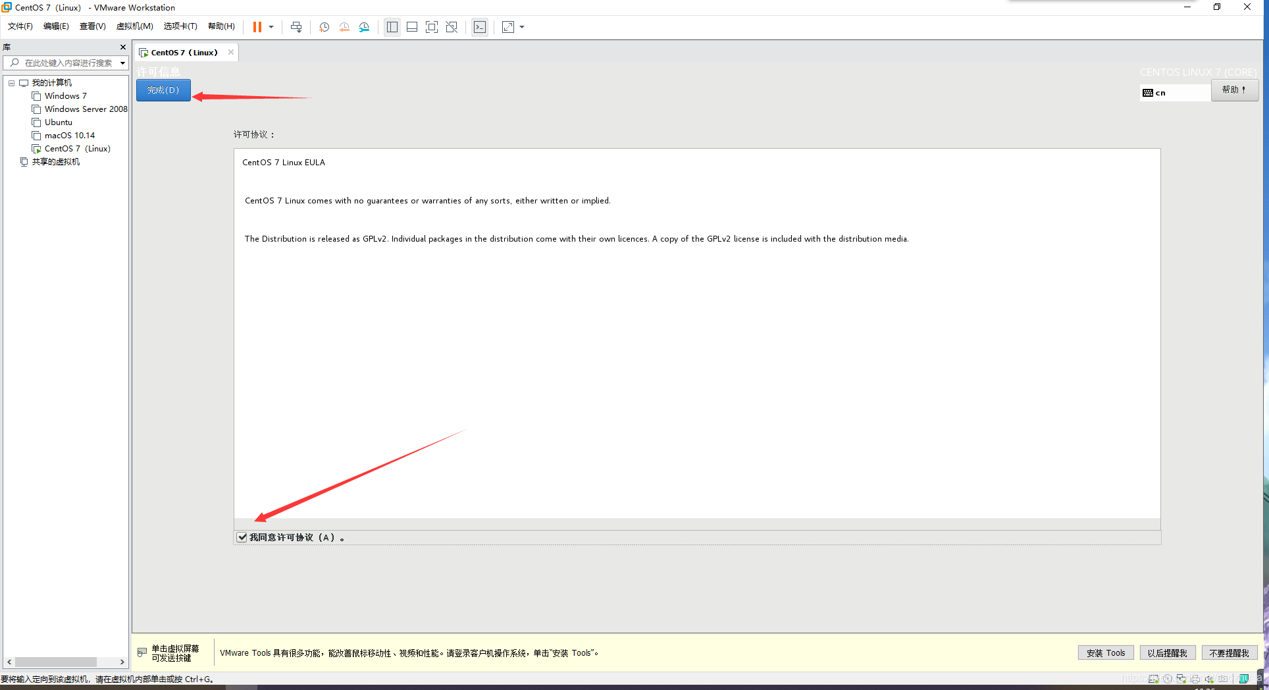The height and width of the screenshot is (690, 1269).
Task: Open the 查看(V) menu
Action: tap(92, 26)
